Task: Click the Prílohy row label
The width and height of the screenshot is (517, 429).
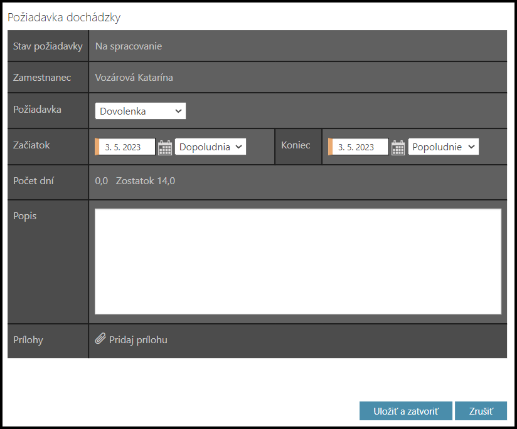Action: pos(28,340)
